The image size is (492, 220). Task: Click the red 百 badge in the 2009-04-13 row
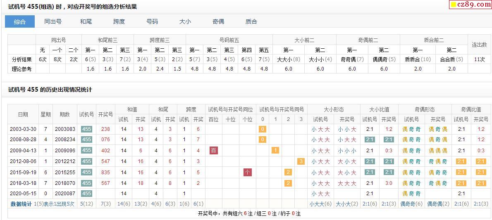click(214, 151)
